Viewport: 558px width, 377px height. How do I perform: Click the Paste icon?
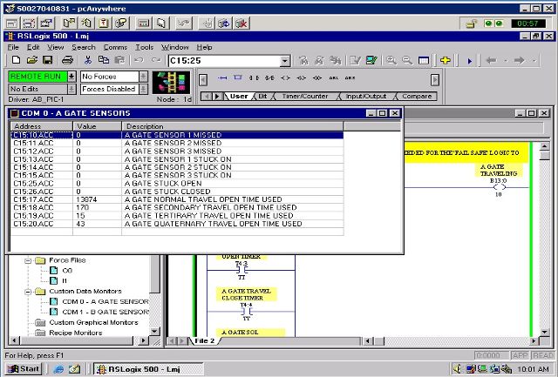119,60
